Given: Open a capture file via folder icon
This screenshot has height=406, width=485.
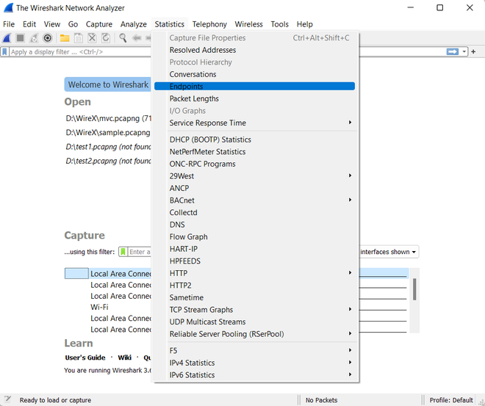Looking at the screenshot, I should (x=65, y=38).
